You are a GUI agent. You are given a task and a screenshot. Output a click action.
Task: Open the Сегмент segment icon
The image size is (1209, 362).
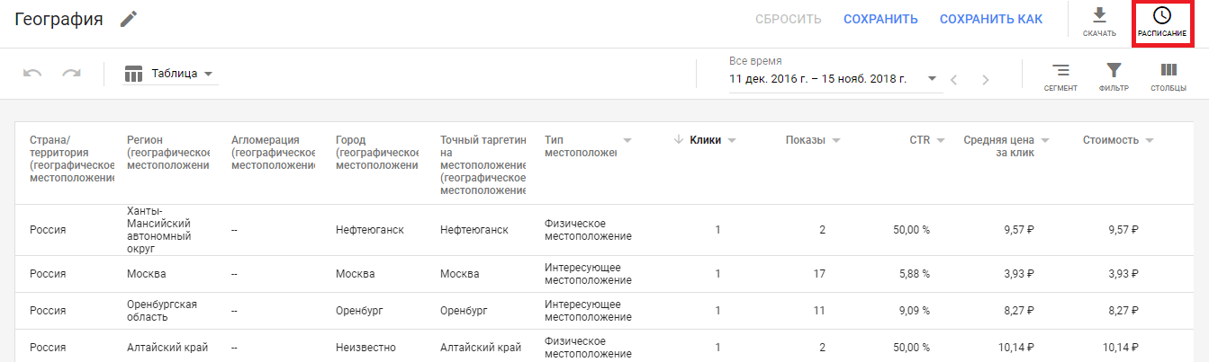click(x=1060, y=70)
